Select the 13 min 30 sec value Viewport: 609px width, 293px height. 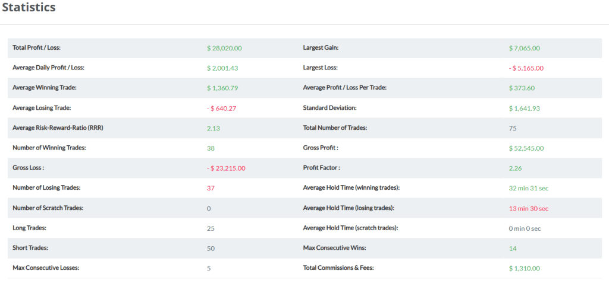[529, 209]
